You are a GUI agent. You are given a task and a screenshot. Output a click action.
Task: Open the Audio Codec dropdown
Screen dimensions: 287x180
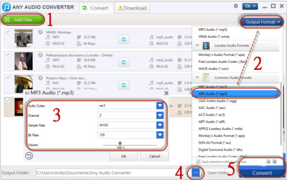coord(160,105)
